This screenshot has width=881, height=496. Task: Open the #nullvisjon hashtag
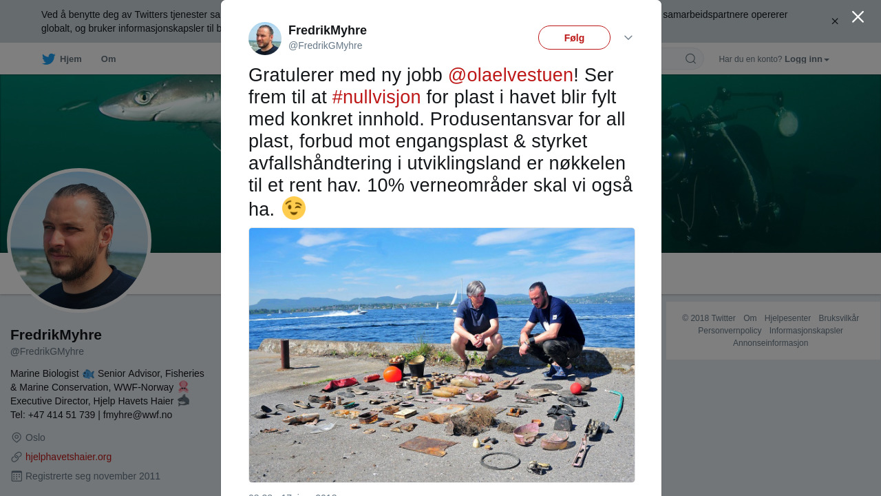point(376,97)
